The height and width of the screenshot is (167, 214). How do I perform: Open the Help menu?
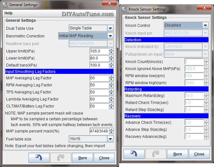pyautogui.click(x=9, y=13)
